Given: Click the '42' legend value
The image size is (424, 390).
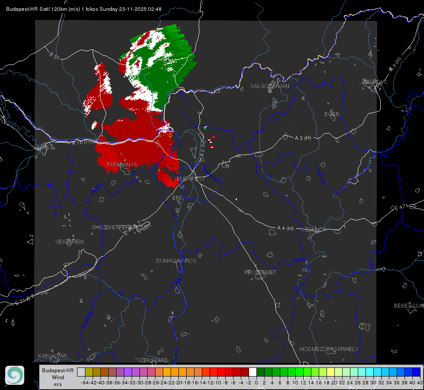Looking at the screenshot, I should pyautogui.click(x=420, y=383).
